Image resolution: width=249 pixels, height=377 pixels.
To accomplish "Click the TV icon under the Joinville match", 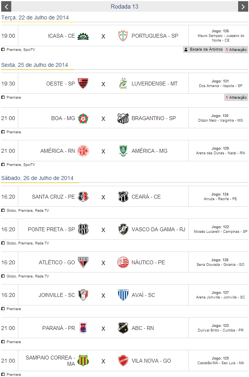I will (x=3, y=309).
